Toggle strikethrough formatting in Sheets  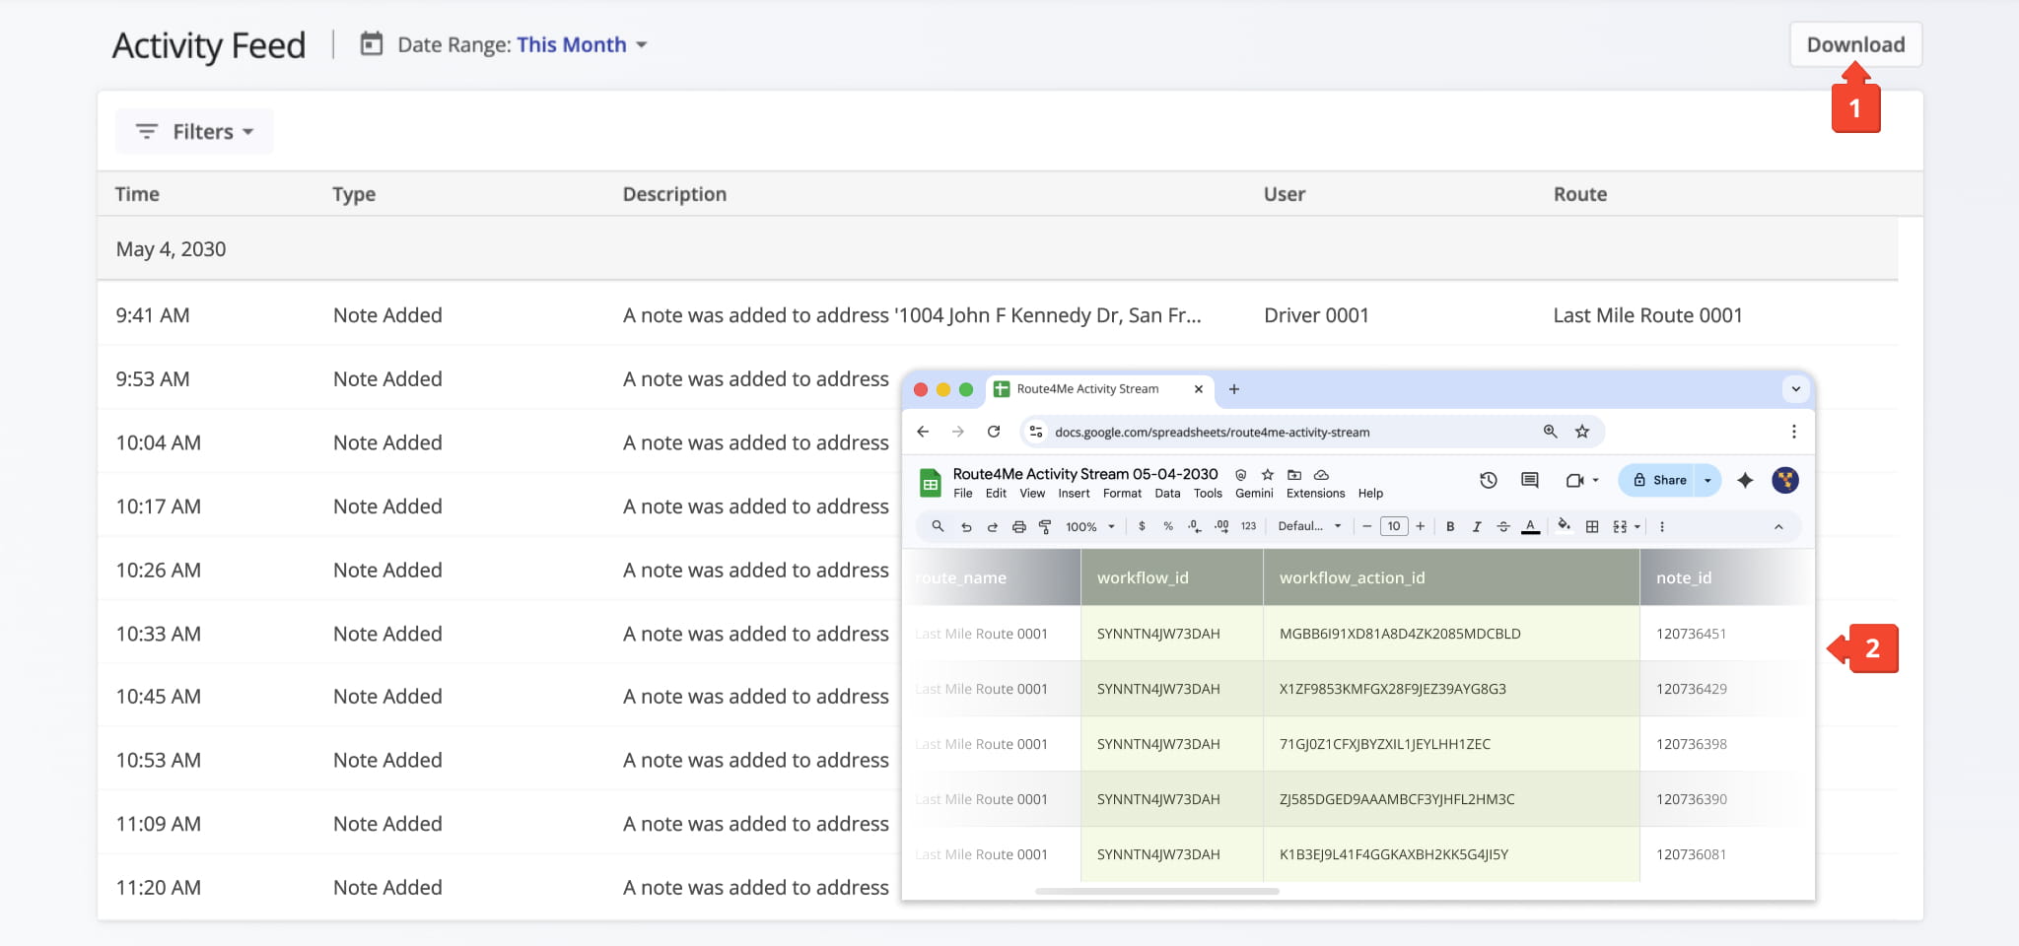pos(1502,526)
